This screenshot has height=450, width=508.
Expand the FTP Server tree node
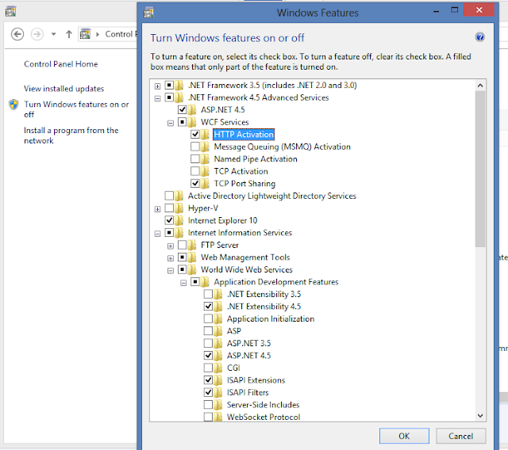tap(171, 246)
